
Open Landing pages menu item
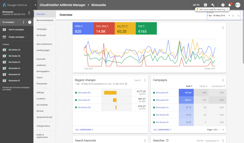click(x=43, y=50)
